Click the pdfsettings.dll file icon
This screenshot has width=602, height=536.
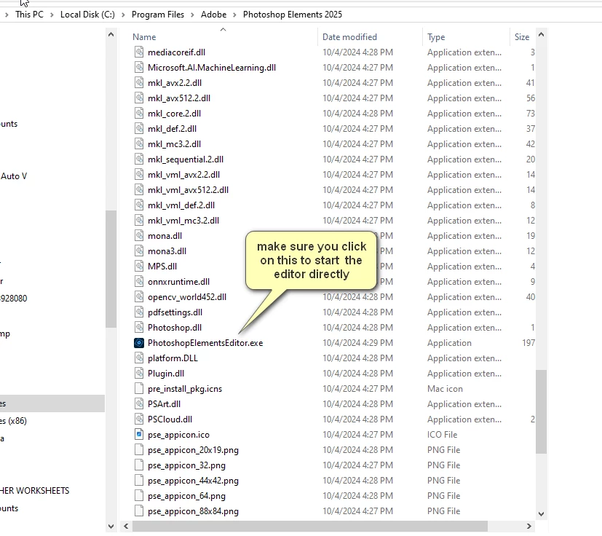139,312
